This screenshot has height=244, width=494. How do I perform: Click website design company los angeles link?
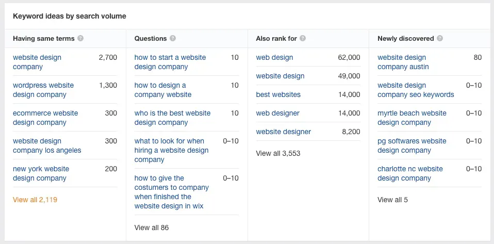[46, 145]
